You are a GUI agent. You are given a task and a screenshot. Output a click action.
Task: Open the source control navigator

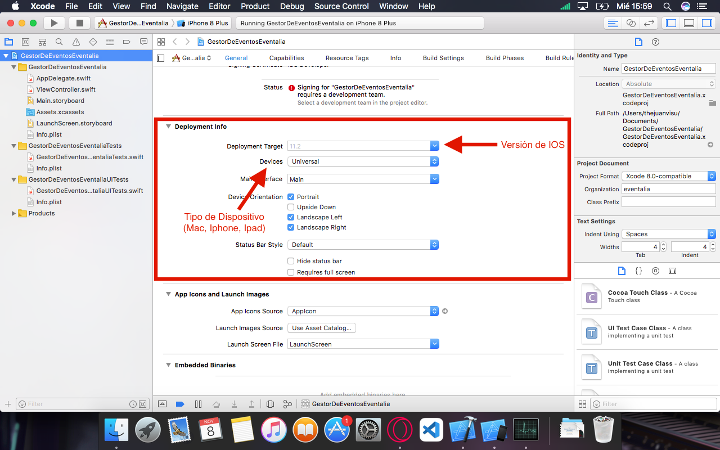pyautogui.click(x=25, y=42)
